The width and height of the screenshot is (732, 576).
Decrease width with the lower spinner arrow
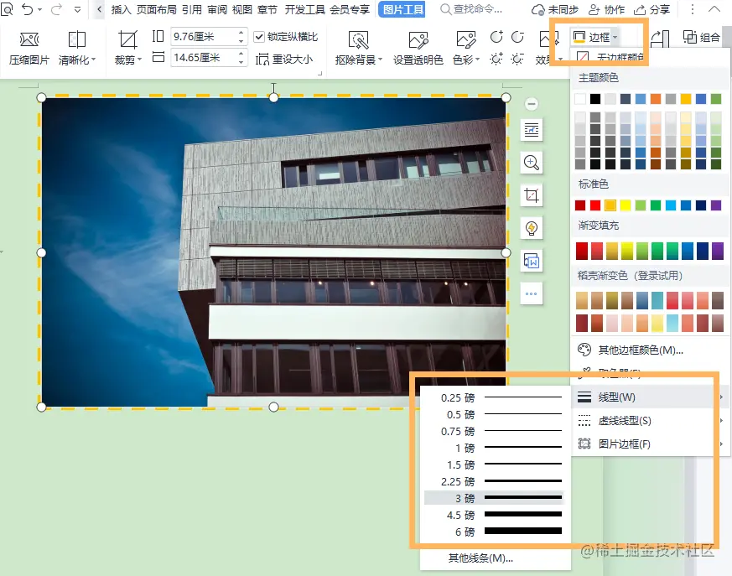(241, 62)
